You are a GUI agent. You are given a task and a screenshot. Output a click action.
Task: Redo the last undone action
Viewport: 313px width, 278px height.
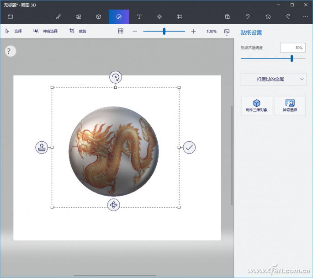288,16
